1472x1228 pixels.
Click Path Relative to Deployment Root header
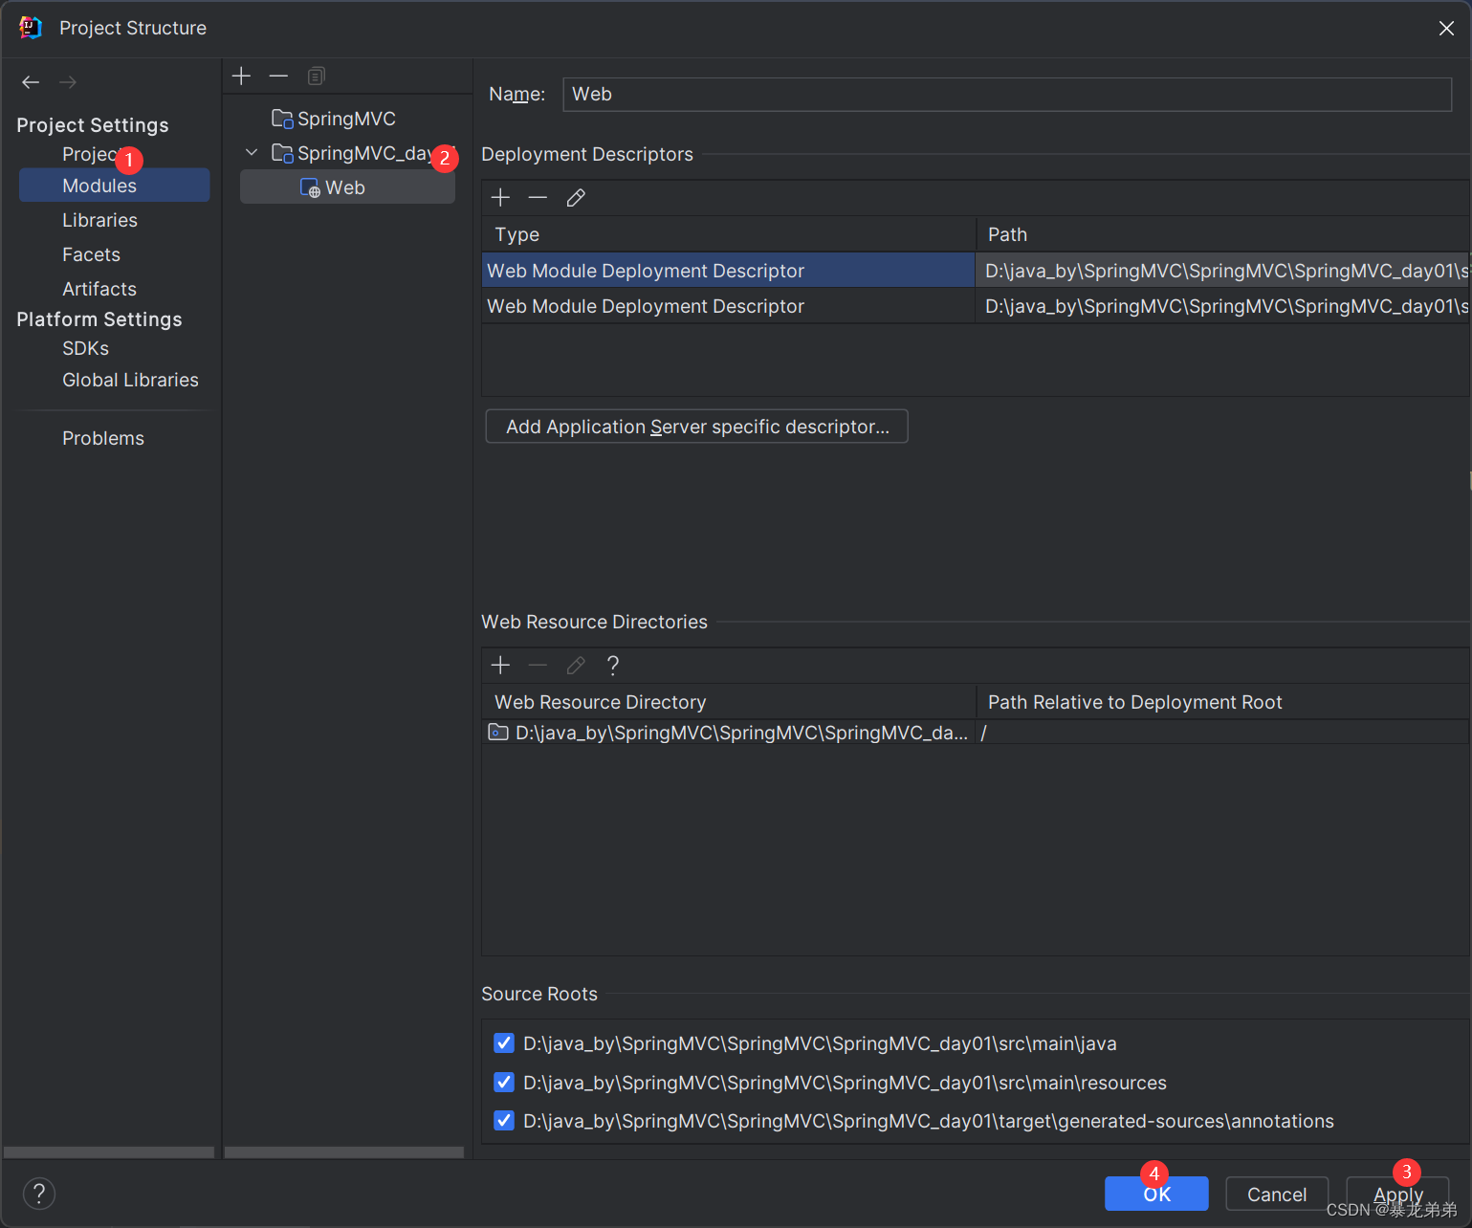[x=1222, y=702]
